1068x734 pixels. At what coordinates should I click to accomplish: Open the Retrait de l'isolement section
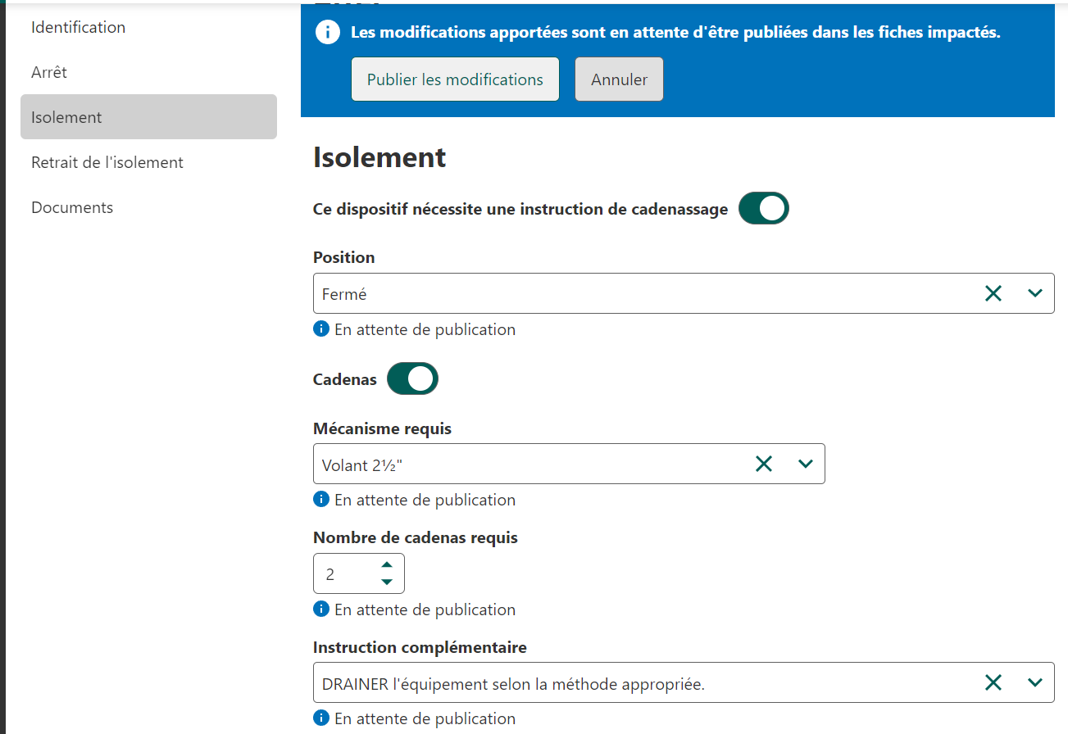pos(107,162)
